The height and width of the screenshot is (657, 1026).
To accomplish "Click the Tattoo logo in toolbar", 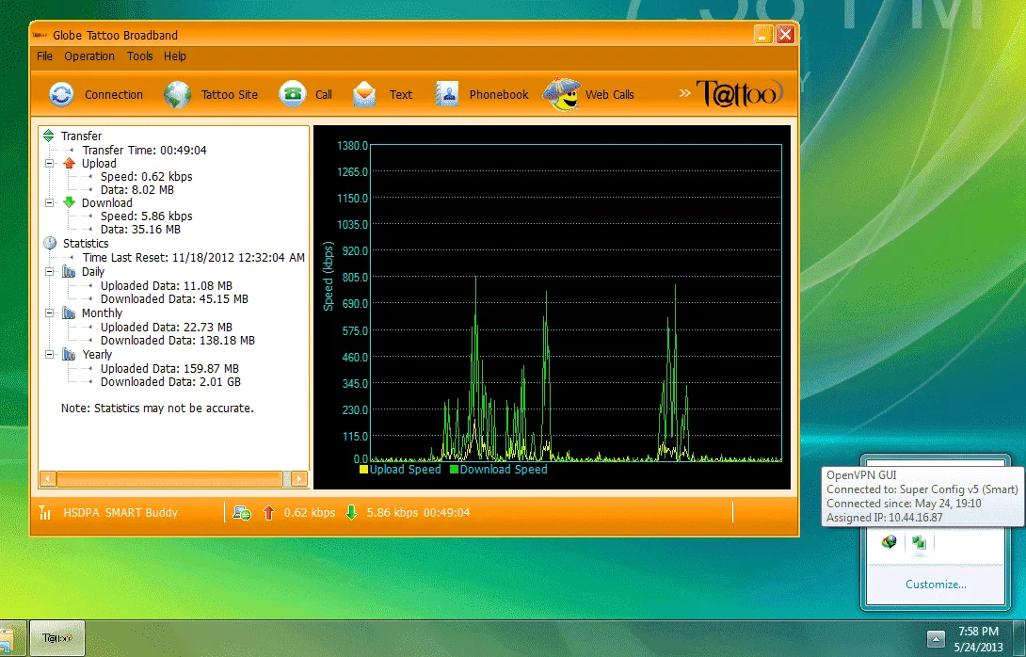I will 740,93.
